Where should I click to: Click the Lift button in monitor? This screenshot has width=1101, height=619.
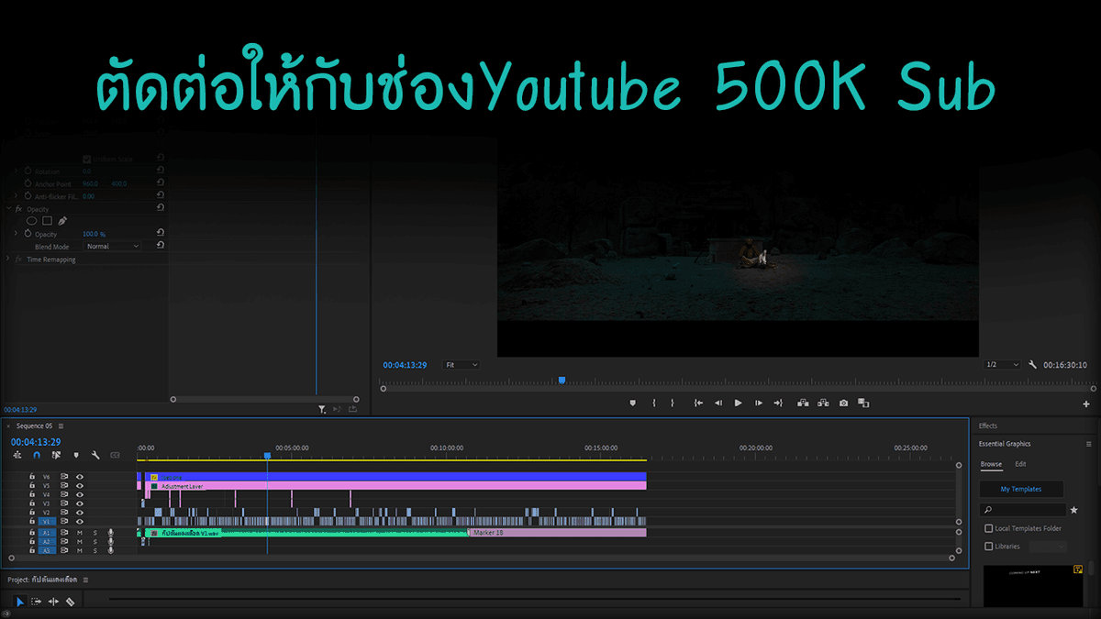click(803, 403)
